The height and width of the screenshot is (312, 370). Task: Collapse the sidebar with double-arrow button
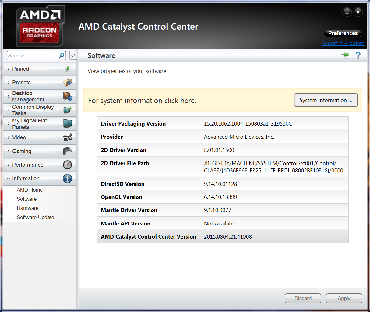[x=73, y=55]
